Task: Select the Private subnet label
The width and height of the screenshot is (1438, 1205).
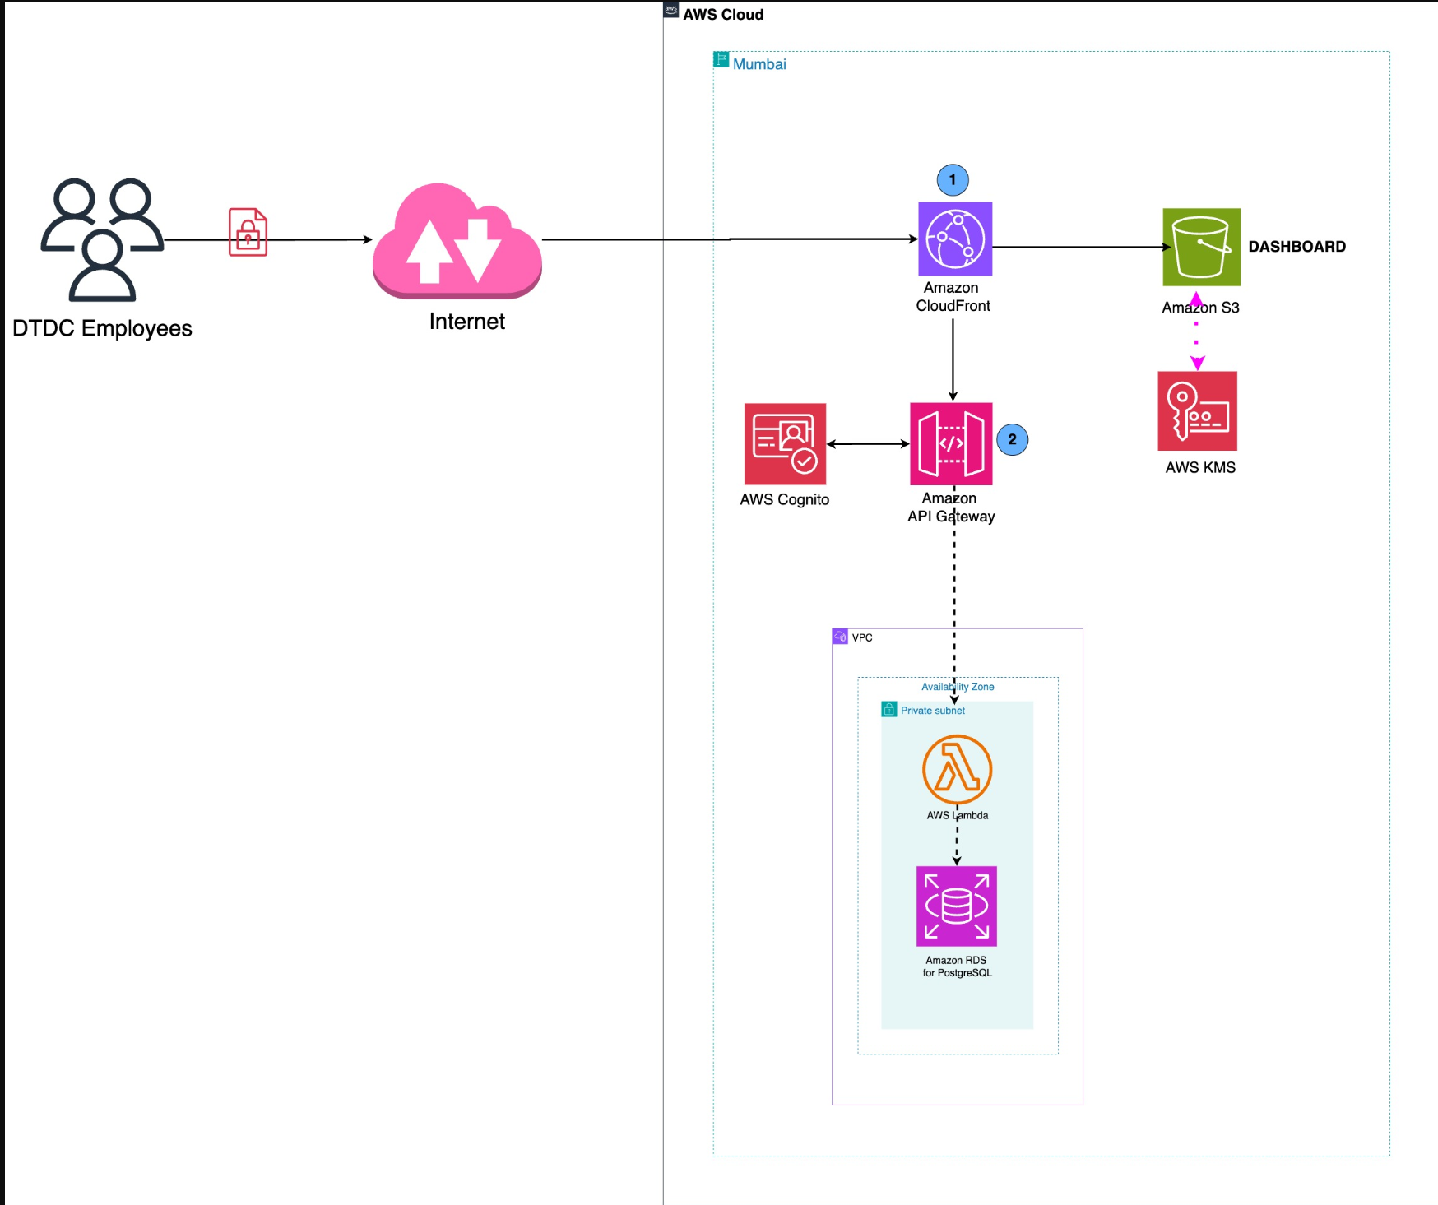Action: 932,711
